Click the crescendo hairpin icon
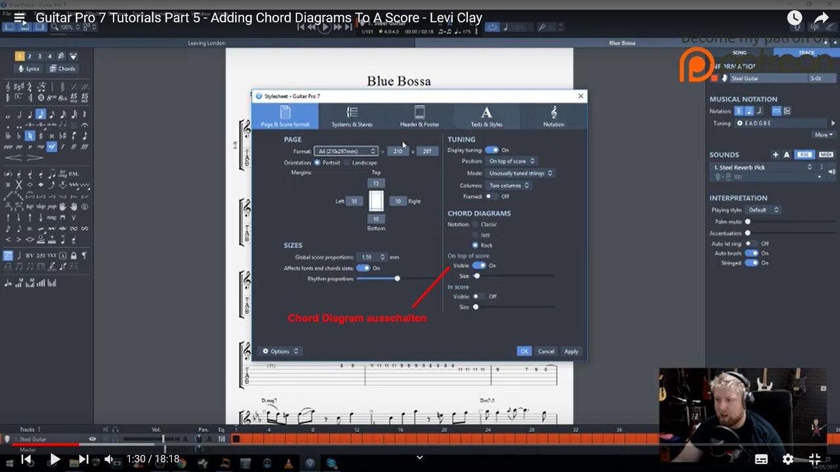This screenshot has height=472, width=840. pyautogui.click(x=14, y=158)
